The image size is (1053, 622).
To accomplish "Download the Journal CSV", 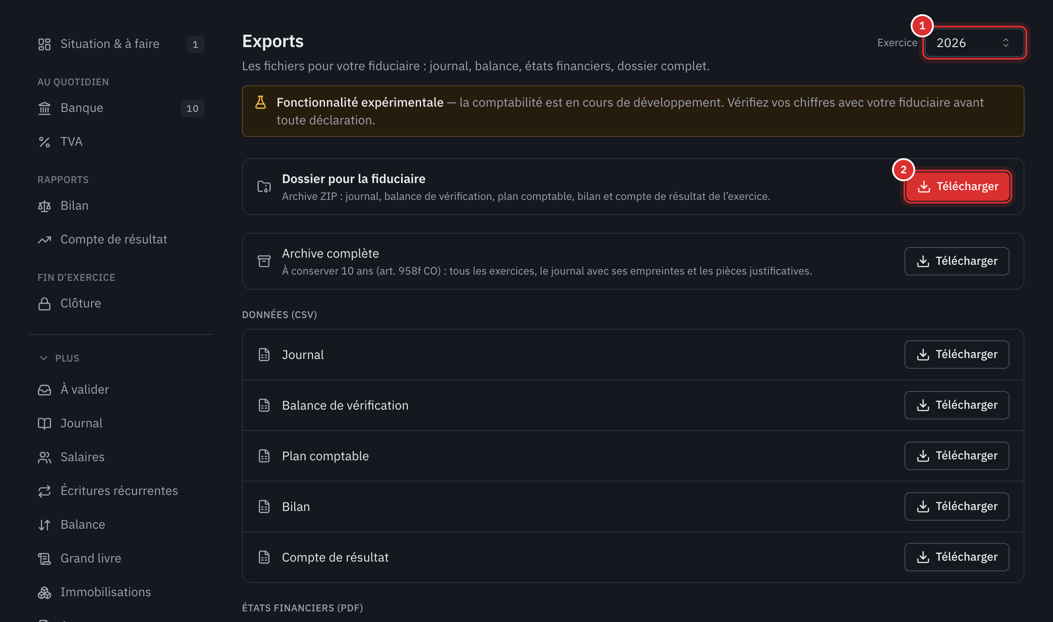I will [957, 355].
